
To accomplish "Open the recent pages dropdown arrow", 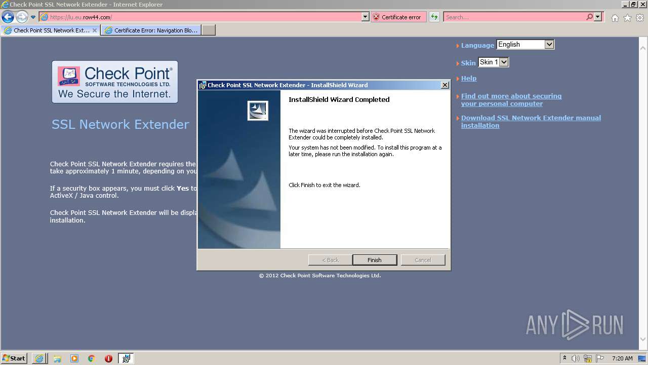I will pos(33,17).
